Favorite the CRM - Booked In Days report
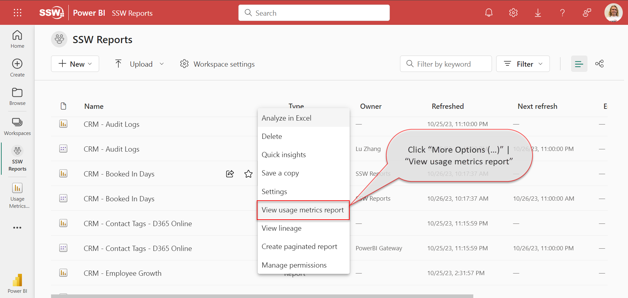This screenshot has height=298, width=628. point(248,174)
